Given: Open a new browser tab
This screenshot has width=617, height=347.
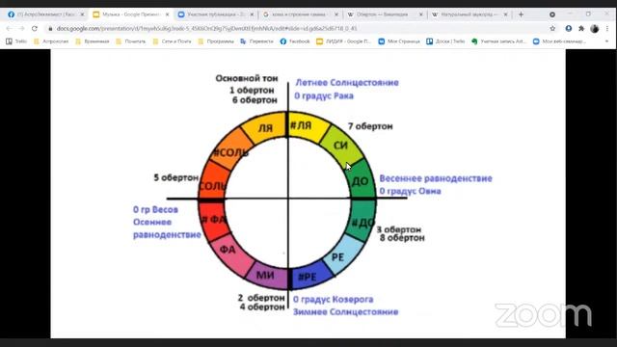Looking at the screenshot, I should click(521, 14).
